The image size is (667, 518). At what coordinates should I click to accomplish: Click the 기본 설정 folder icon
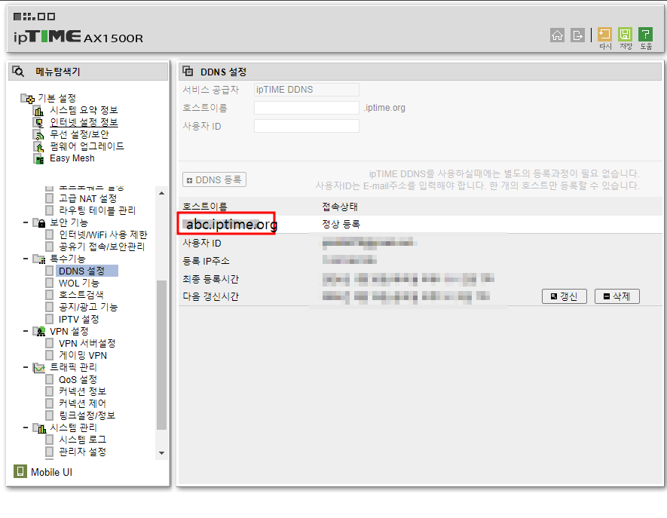28,99
